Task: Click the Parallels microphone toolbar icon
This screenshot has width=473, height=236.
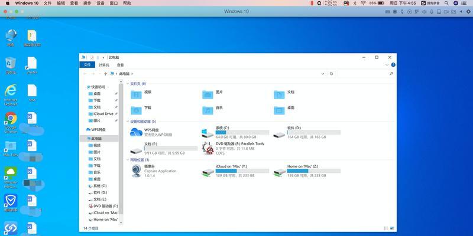Action: point(432,12)
